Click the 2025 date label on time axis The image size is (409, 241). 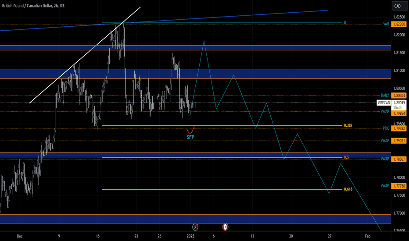pos(190,236)
